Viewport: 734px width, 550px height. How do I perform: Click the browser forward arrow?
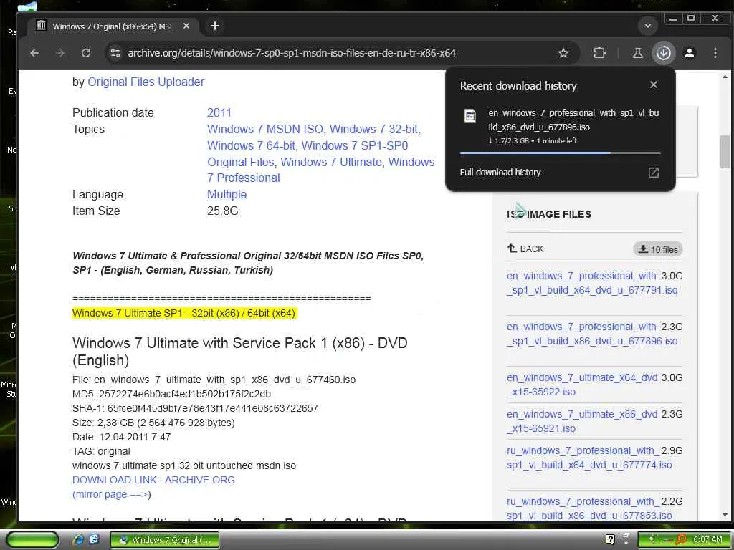click(x=60, y=53)
